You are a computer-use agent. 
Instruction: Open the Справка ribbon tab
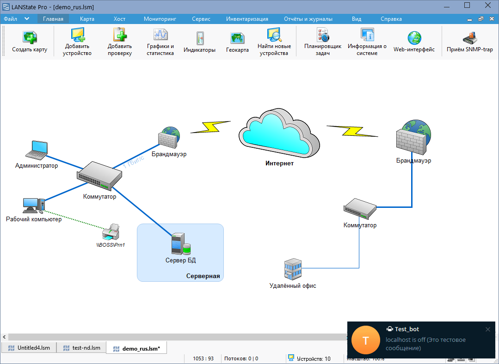pos(391,19)
